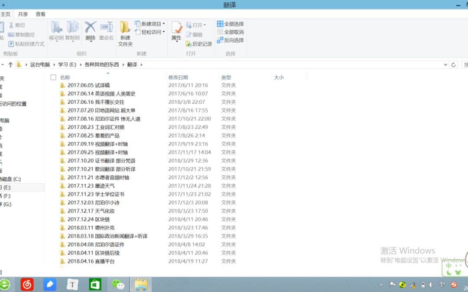Expand the 轻松访问 dropdown
This screenshot has height=292, width=468.
[163, 32]
